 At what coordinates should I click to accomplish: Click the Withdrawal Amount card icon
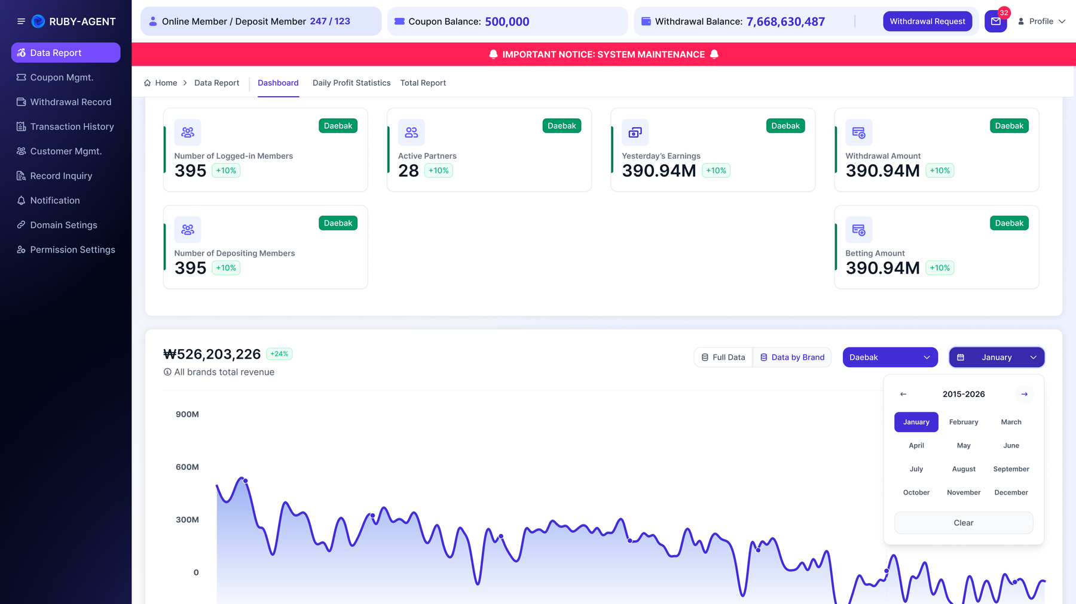pyautogui.click(x=858, y=132)
